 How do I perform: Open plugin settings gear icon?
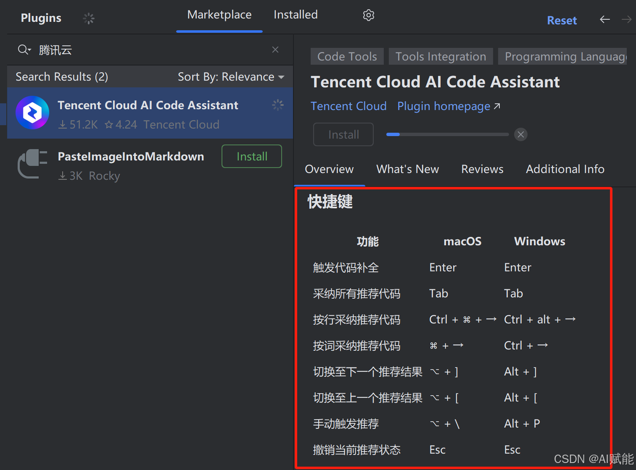click(x=368, y=15)
